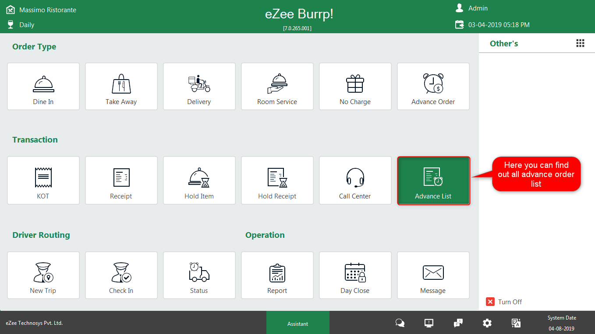Open settings gear in bottom bar
The height and width of the screenshot is (334, 595).
pos(487,323)
